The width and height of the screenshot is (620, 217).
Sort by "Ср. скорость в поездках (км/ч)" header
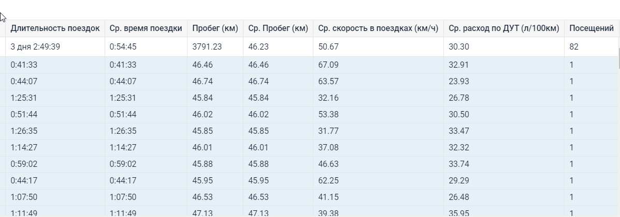point(378,28)
